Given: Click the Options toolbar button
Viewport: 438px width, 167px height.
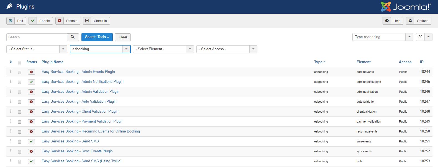Looking at the screenshot, I should (419, 21).
